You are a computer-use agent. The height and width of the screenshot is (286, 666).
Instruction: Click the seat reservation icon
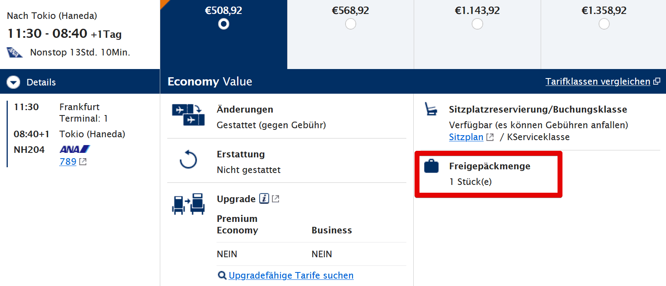(x=431, y=109)
